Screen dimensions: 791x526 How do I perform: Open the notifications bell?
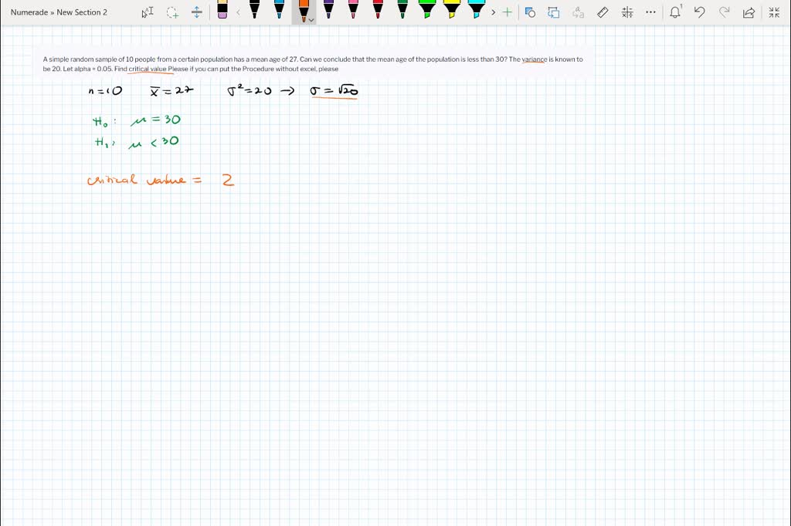click(675, 12)
